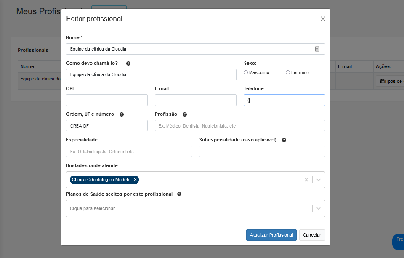
Task: Expand Planos de Saúde dropdown arrow
Action: pyautogui.click(x=319, y=208)
